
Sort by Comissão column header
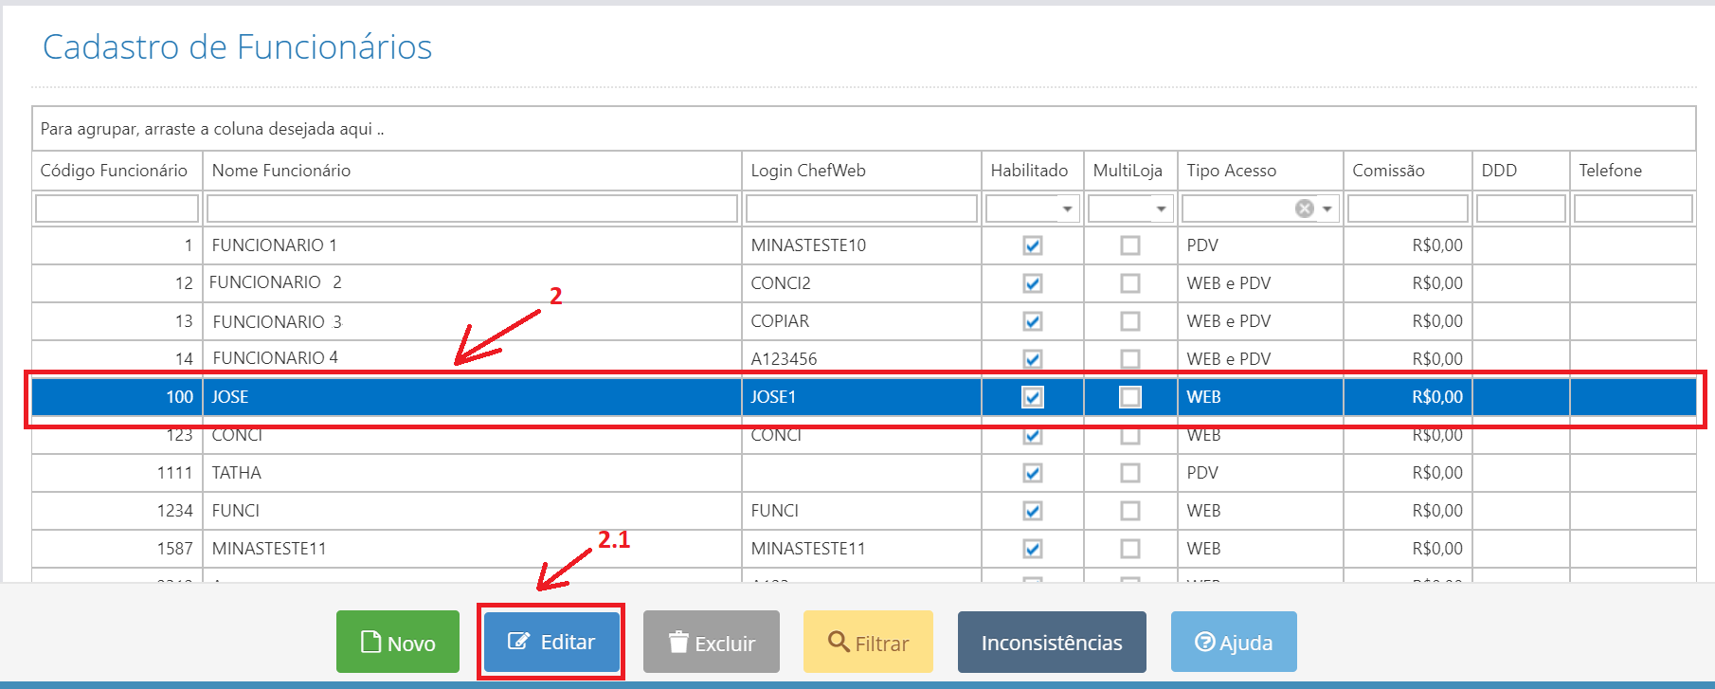coord(1408,171)
